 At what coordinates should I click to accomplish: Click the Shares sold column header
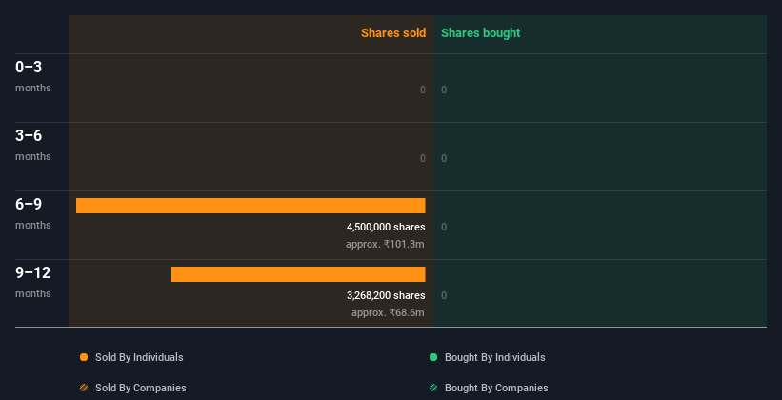[x=393, y=33]
